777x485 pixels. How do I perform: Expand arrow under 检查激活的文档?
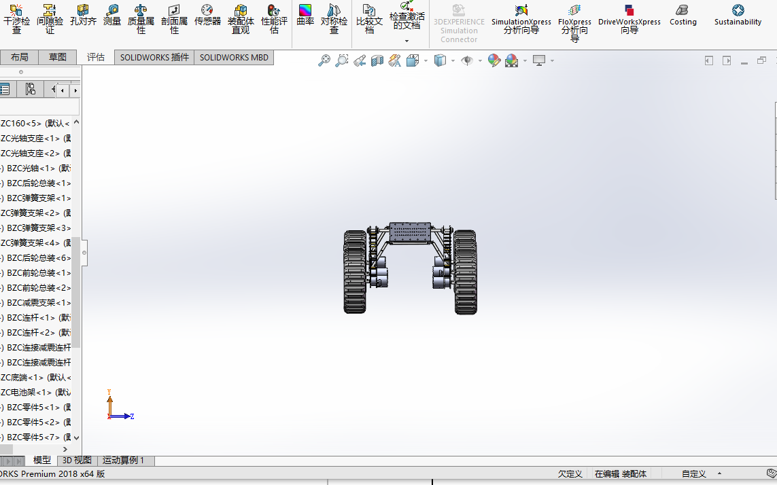tap(407, 41)
